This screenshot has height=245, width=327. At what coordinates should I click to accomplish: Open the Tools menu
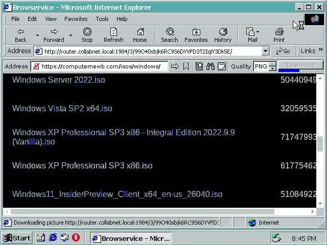click(102, 19)
